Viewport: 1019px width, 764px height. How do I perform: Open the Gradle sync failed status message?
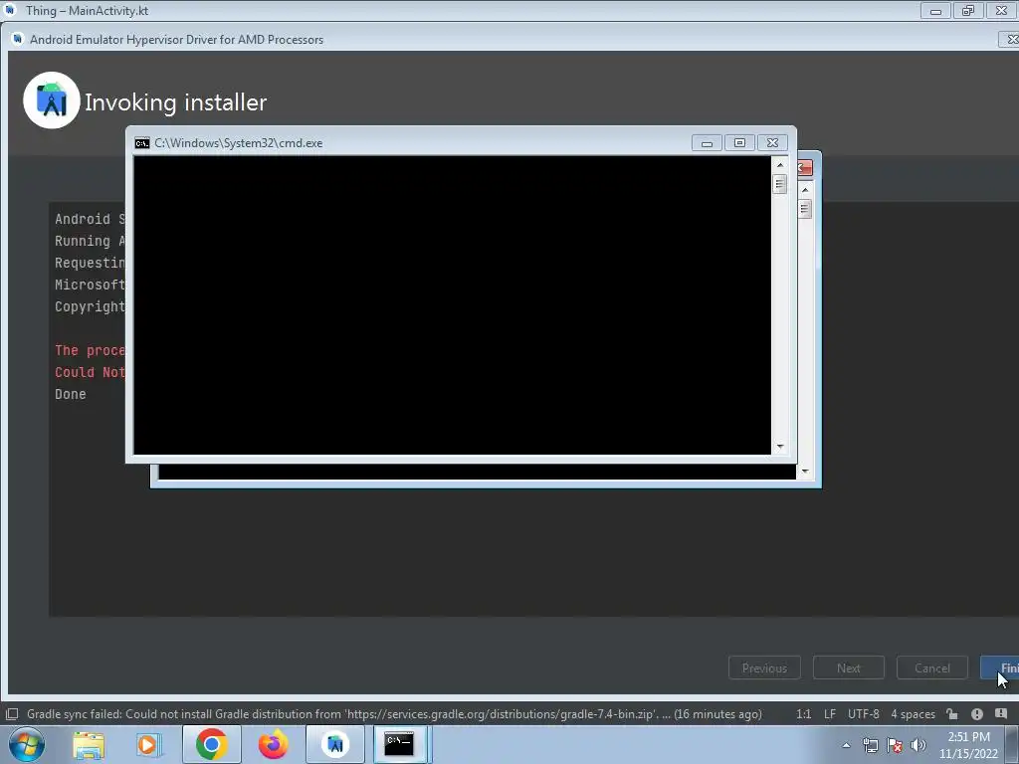tap(394, 714)
